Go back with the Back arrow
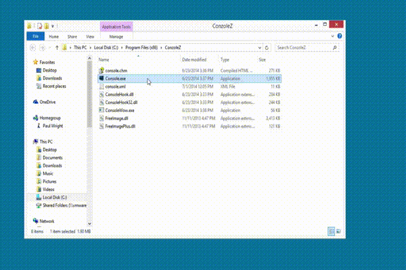 32,47
